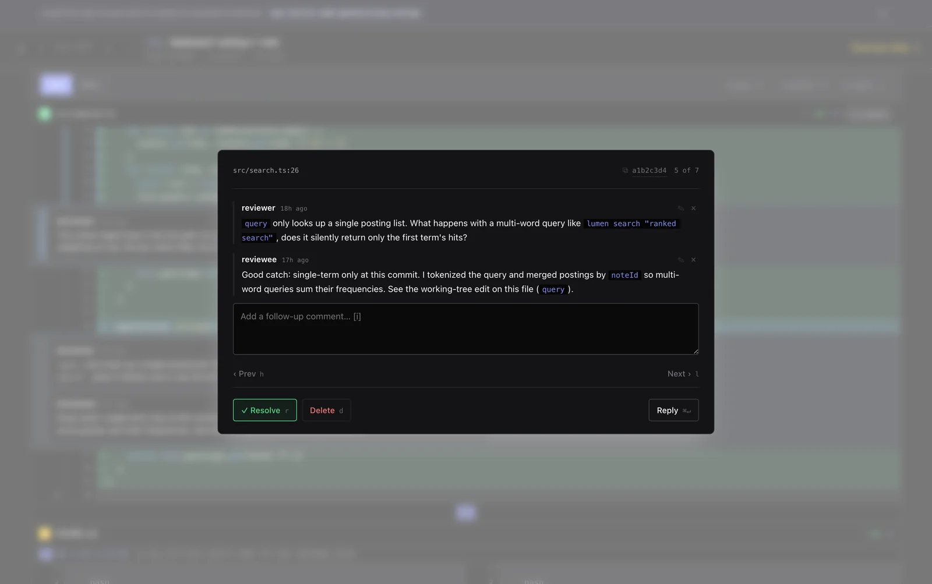Click the file path src/search.ts:26
This screenshot has width=932, height=584.
pyautogui.click(x=266, y=171)
